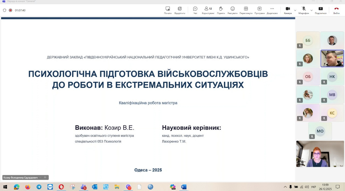Viewport: 345px width, 191px height.
Task: Open the reactions (Реагувати) menu
Action: coord(232,10)
